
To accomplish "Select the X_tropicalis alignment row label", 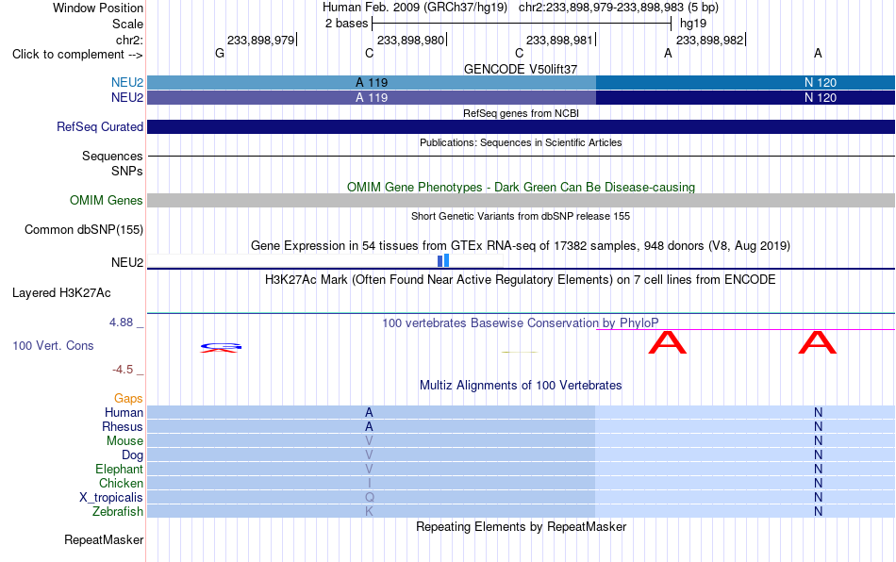I will pyautogui.click(x=111, y=498).
